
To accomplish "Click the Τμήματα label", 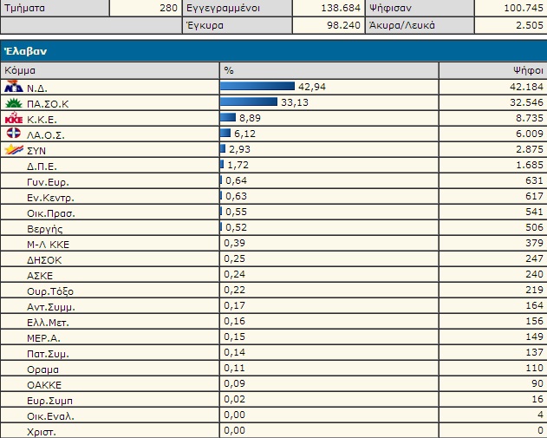I will 25,9.
